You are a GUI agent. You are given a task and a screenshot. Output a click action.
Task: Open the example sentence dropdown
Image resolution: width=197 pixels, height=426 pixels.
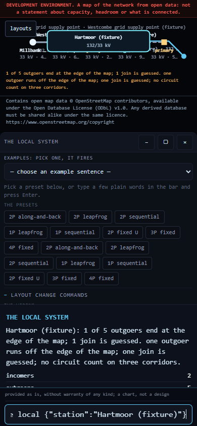(98, 172)
